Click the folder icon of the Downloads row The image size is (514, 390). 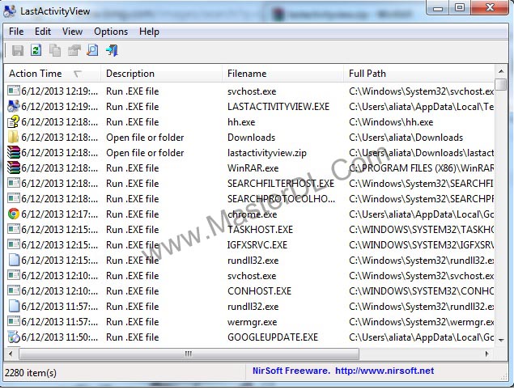[14, 137]
